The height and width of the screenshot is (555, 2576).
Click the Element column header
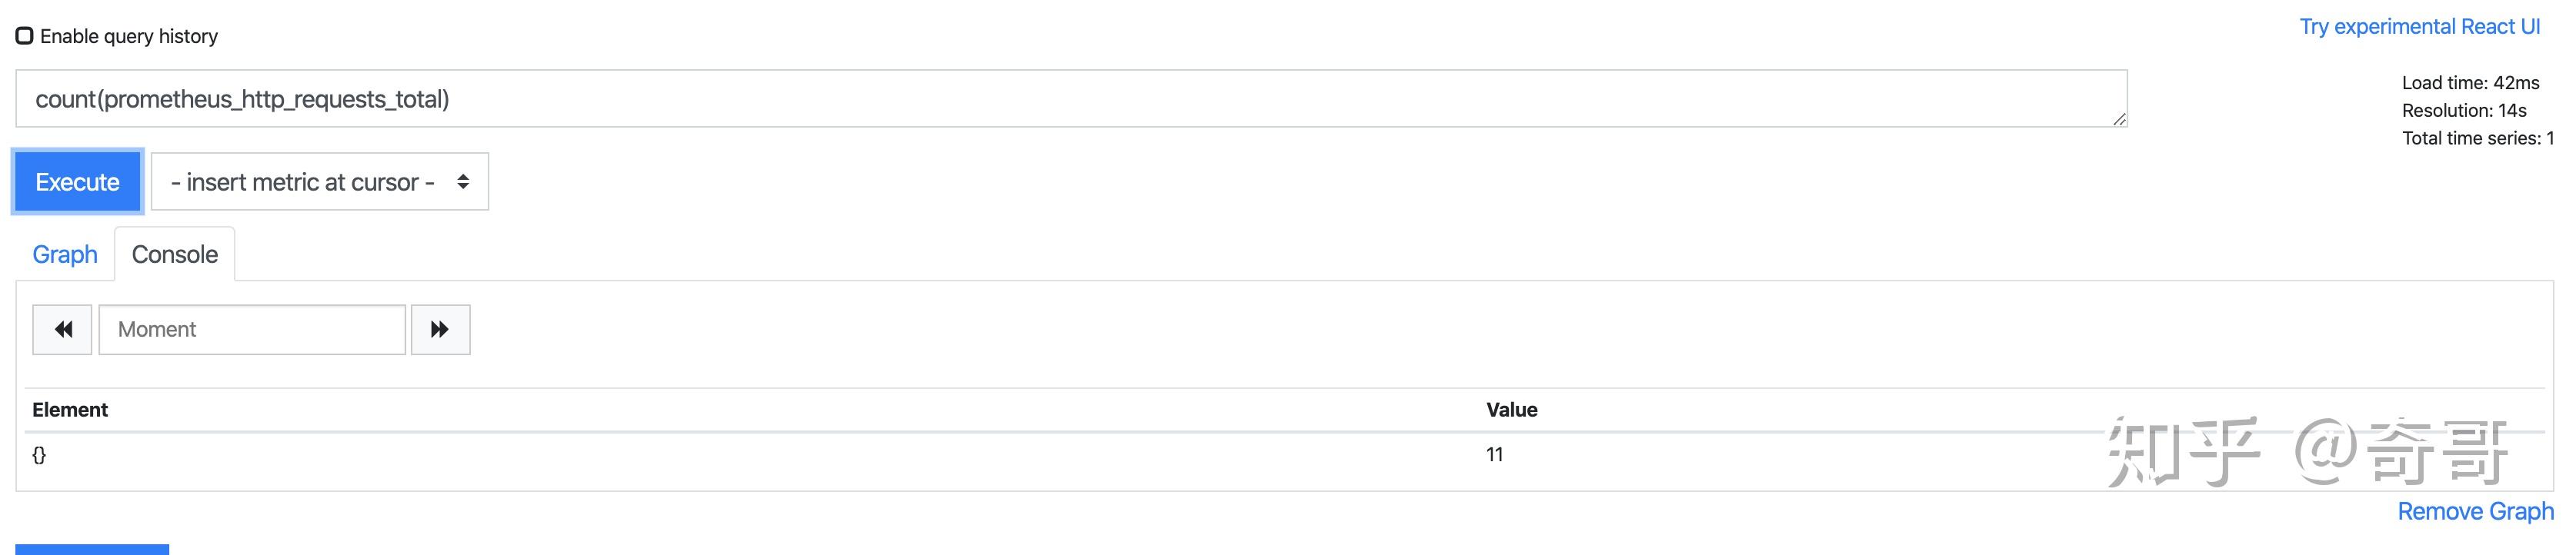pyautogui.click(x=70, y=409)
